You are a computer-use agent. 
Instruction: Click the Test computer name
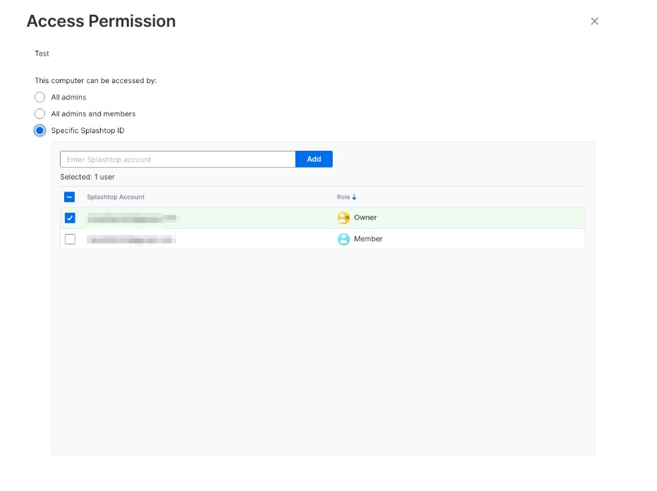click(x=42, y=54)
